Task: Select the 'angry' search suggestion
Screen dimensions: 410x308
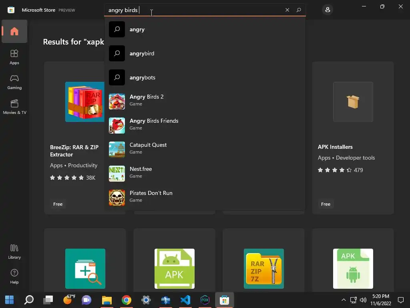Action: click(x=205, y=29)
